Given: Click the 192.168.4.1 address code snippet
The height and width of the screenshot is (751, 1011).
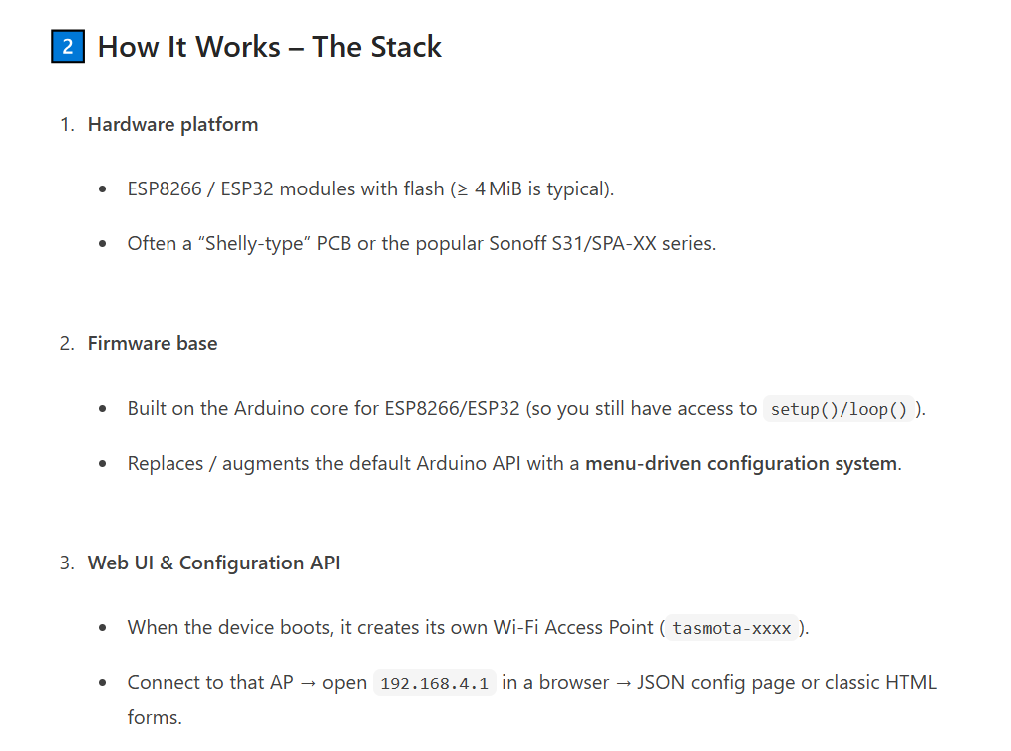Looking at the screenshot, I should point(433,683).
